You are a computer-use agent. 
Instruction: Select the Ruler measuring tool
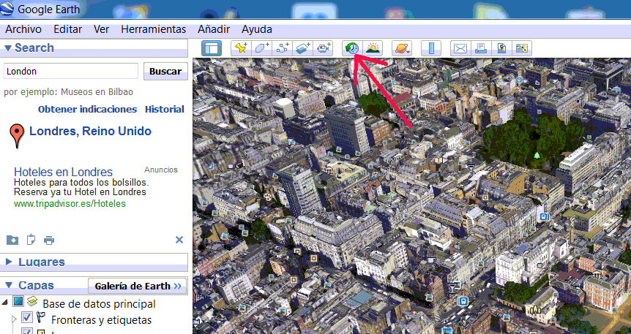tap(432, 49)
